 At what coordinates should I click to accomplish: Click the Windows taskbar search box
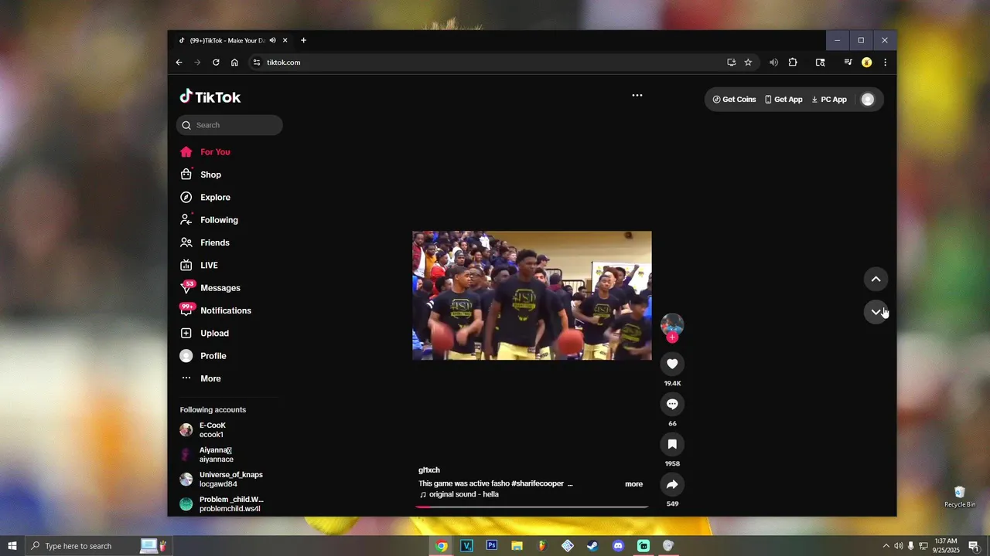(99, 546)
